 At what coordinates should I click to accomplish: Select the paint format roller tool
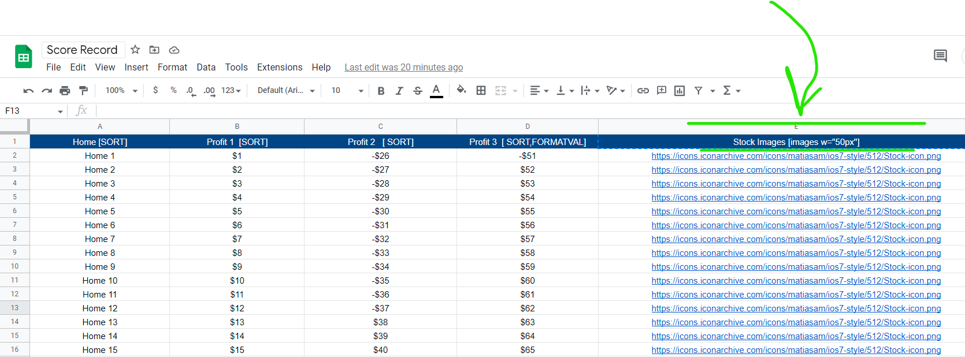pos(83,91)
